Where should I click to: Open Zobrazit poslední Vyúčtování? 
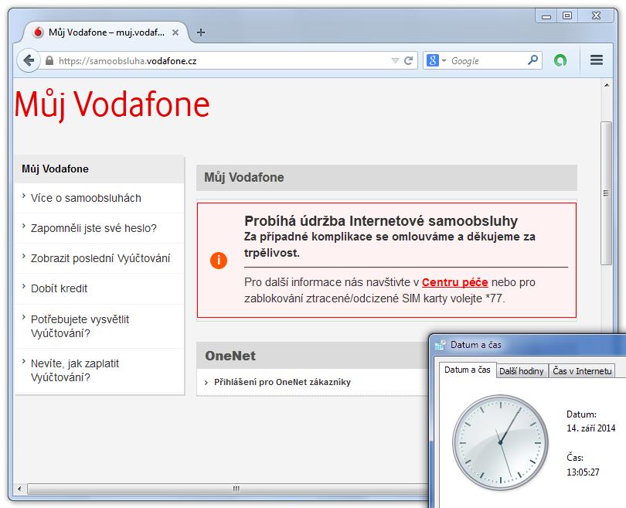click(x=100, y=258)
